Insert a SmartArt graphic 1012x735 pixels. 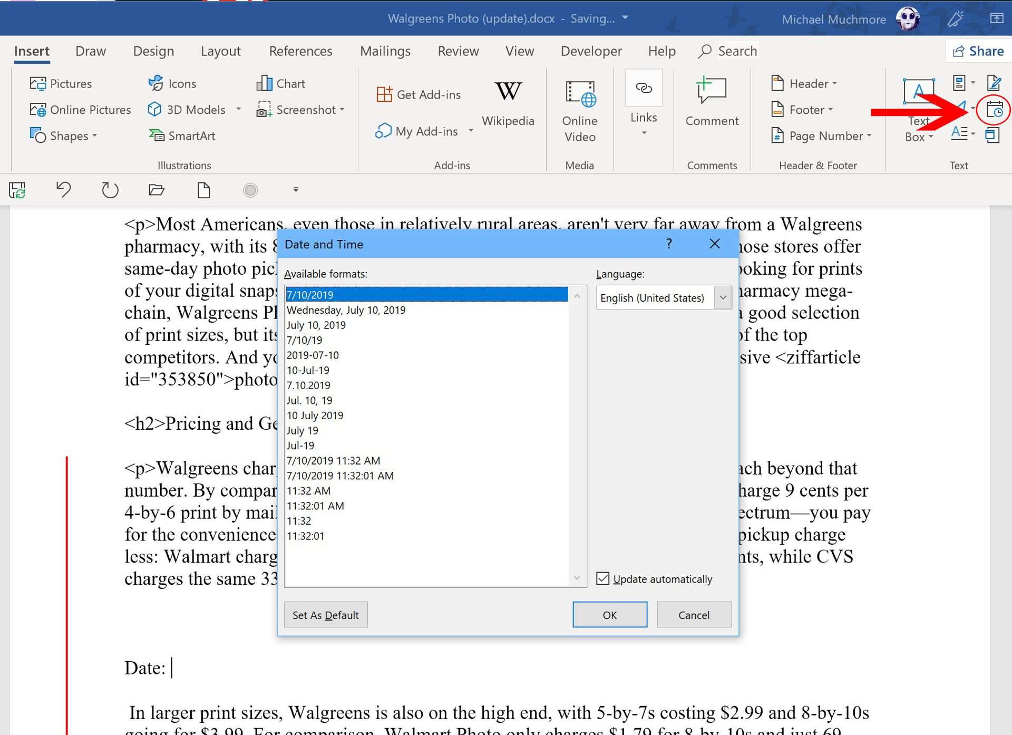[x=182, y=136]
